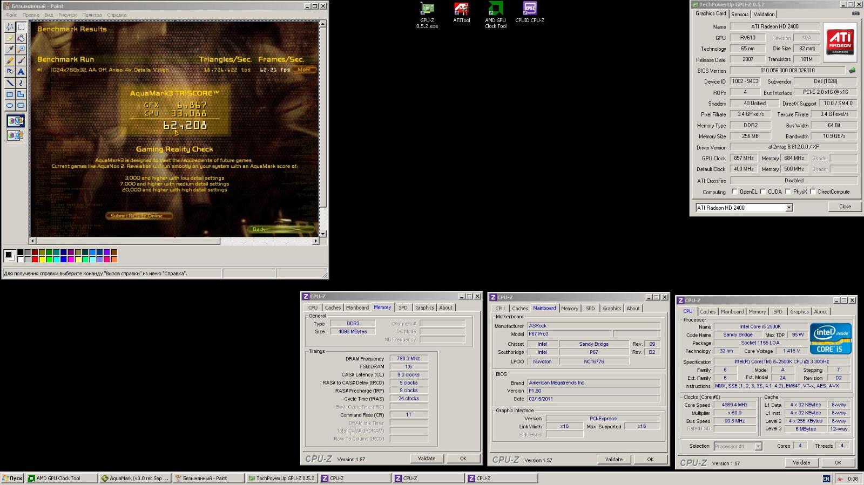Select the Polygon tool in Paint
This screenshot has width=864, height=485.
click(21, 94)
